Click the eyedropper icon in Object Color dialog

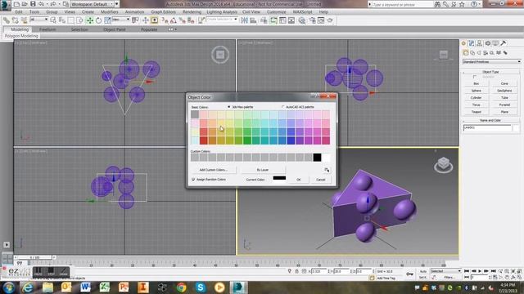(x=327, y=170)
